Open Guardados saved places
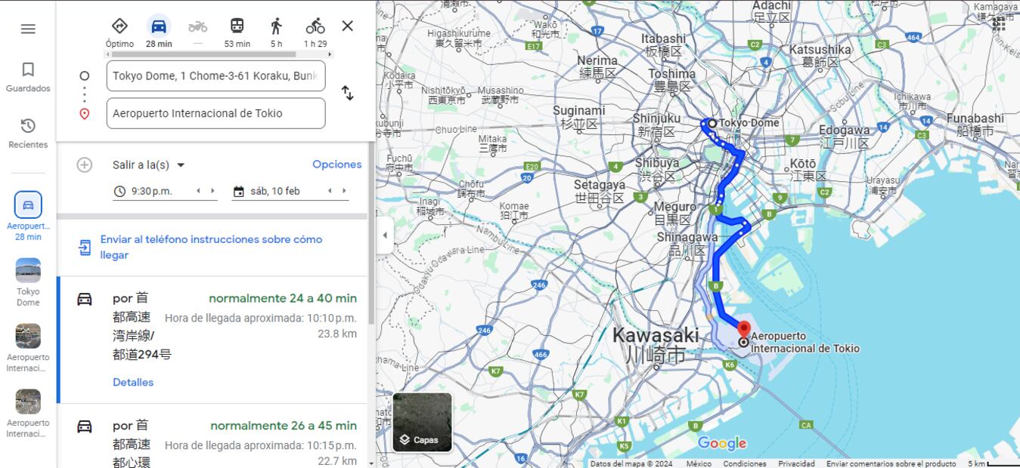 point(28,78)
